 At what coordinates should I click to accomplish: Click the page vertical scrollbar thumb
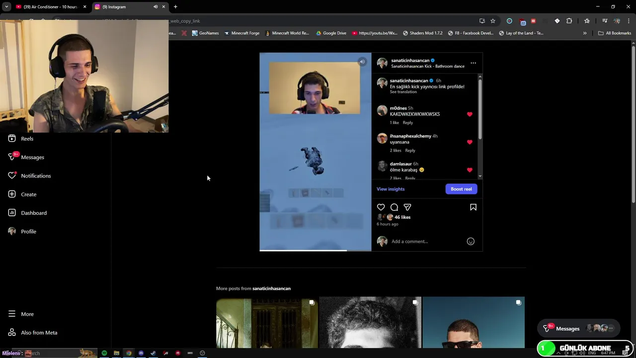[x=633, y=124]
